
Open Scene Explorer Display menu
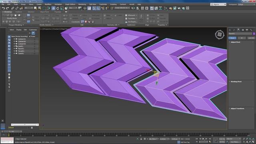coord(19,30)
